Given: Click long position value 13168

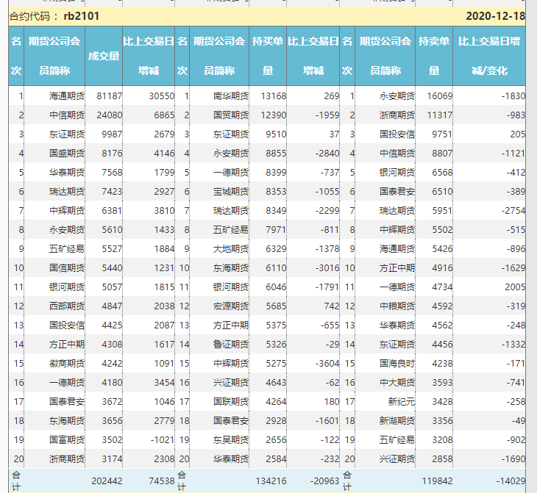Looking at the screenshot, I should [x=274, y=96].
